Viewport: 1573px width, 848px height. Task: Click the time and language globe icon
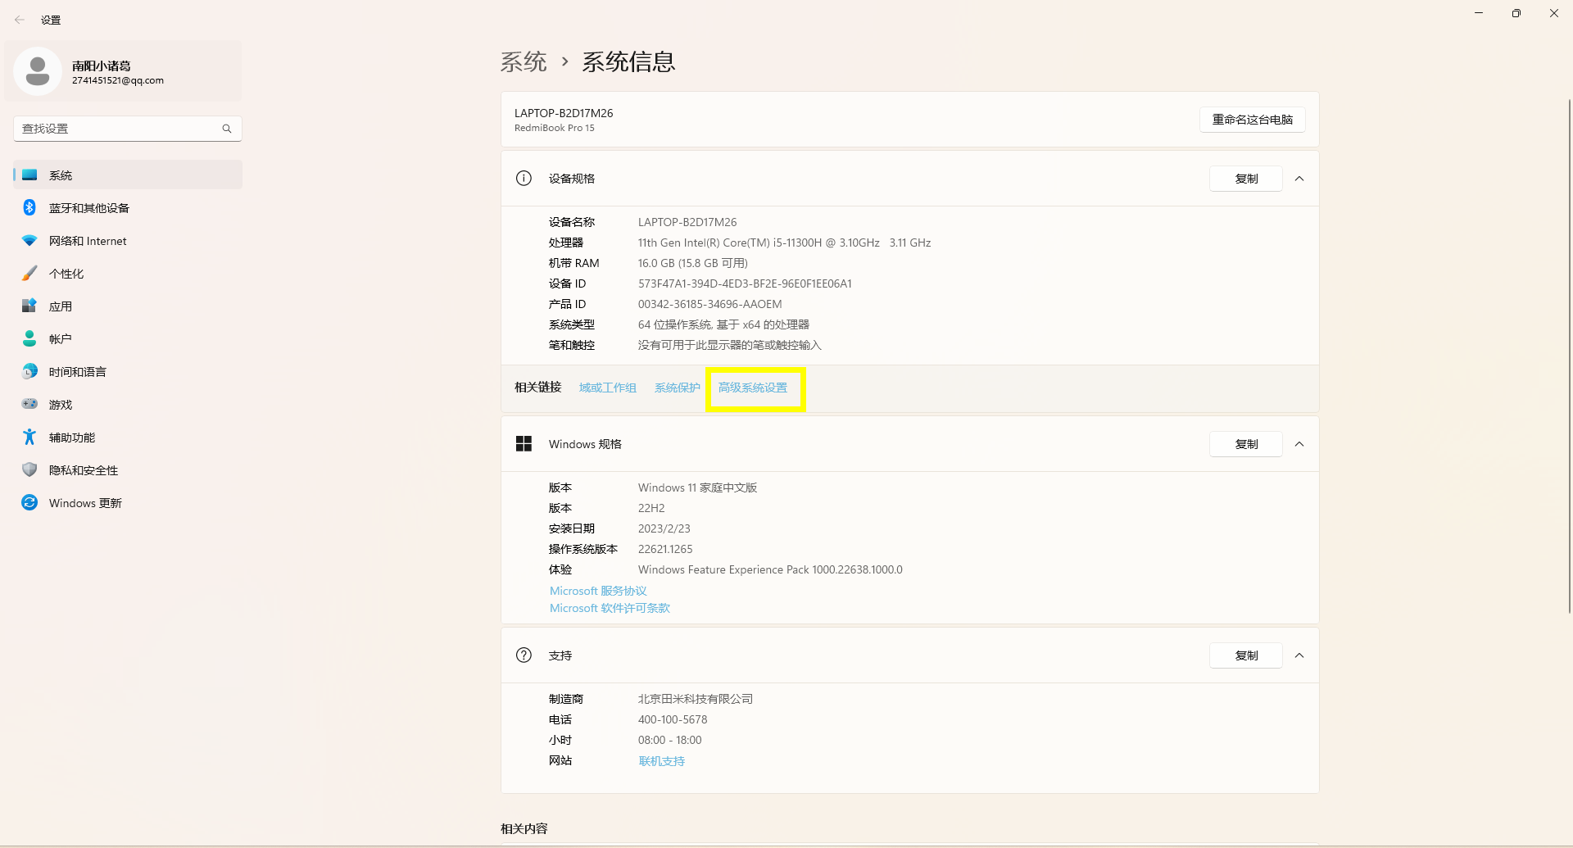tap(29, 371)
